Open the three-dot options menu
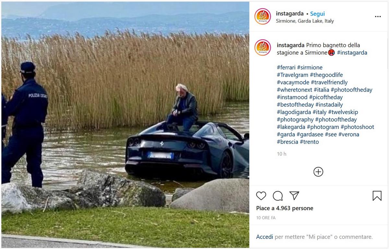Screen dimensions: 389x249 [378, 17]
